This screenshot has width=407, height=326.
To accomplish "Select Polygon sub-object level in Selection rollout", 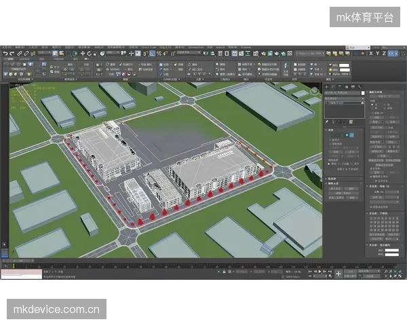I will point(347,135).
